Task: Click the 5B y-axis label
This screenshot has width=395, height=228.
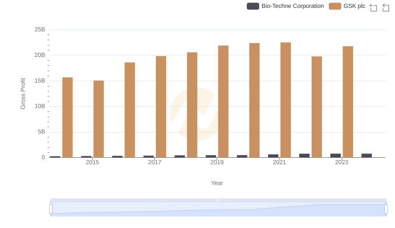Action: coord(41,132)
